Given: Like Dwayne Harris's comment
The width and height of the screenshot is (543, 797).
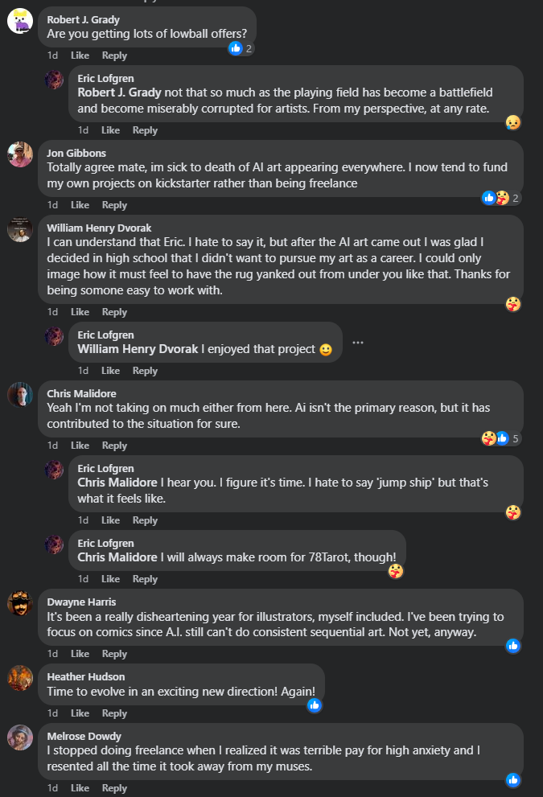Looking at the screenshot, I should point(80,654).
